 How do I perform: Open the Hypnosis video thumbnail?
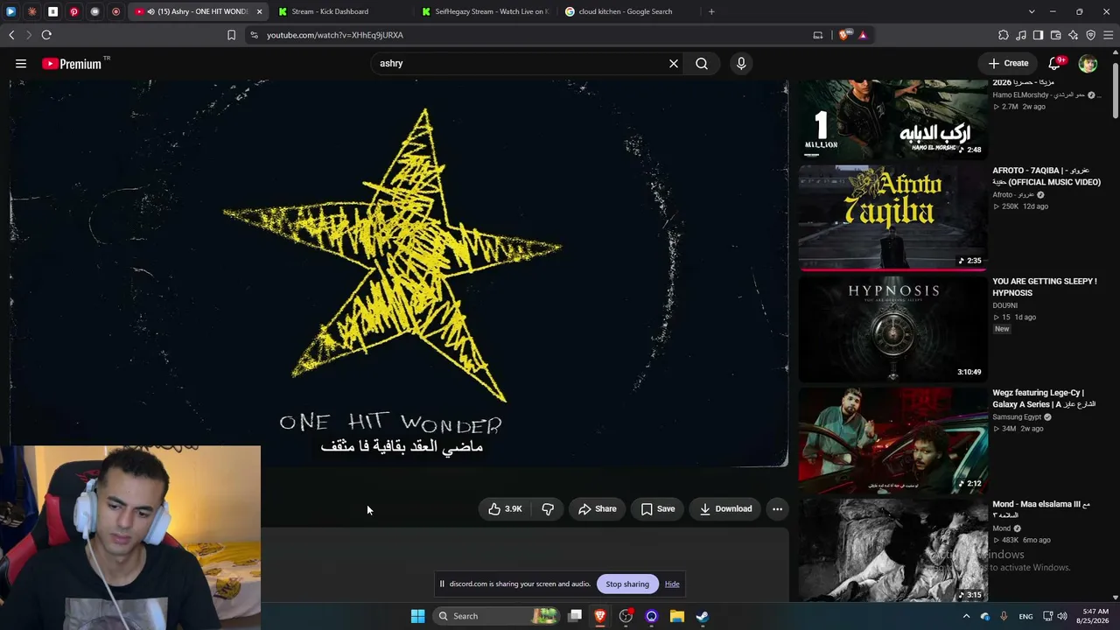coord(892,329)
